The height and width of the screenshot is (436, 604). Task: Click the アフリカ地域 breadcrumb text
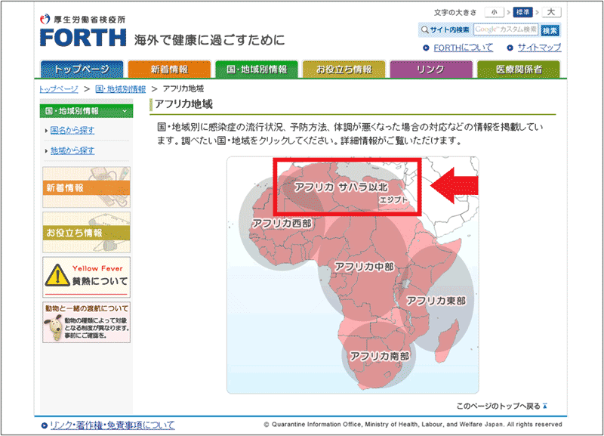pos(183,89)
